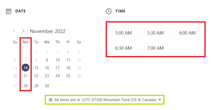Open Mountain Time (US & Canada) timezone selector
The image size is (213, 110).
point(119,100)
